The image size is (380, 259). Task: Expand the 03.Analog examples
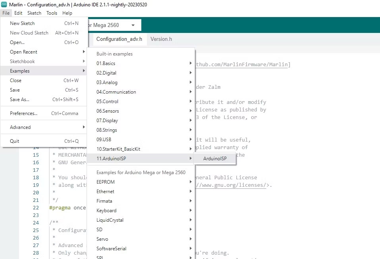pos(141,82)
